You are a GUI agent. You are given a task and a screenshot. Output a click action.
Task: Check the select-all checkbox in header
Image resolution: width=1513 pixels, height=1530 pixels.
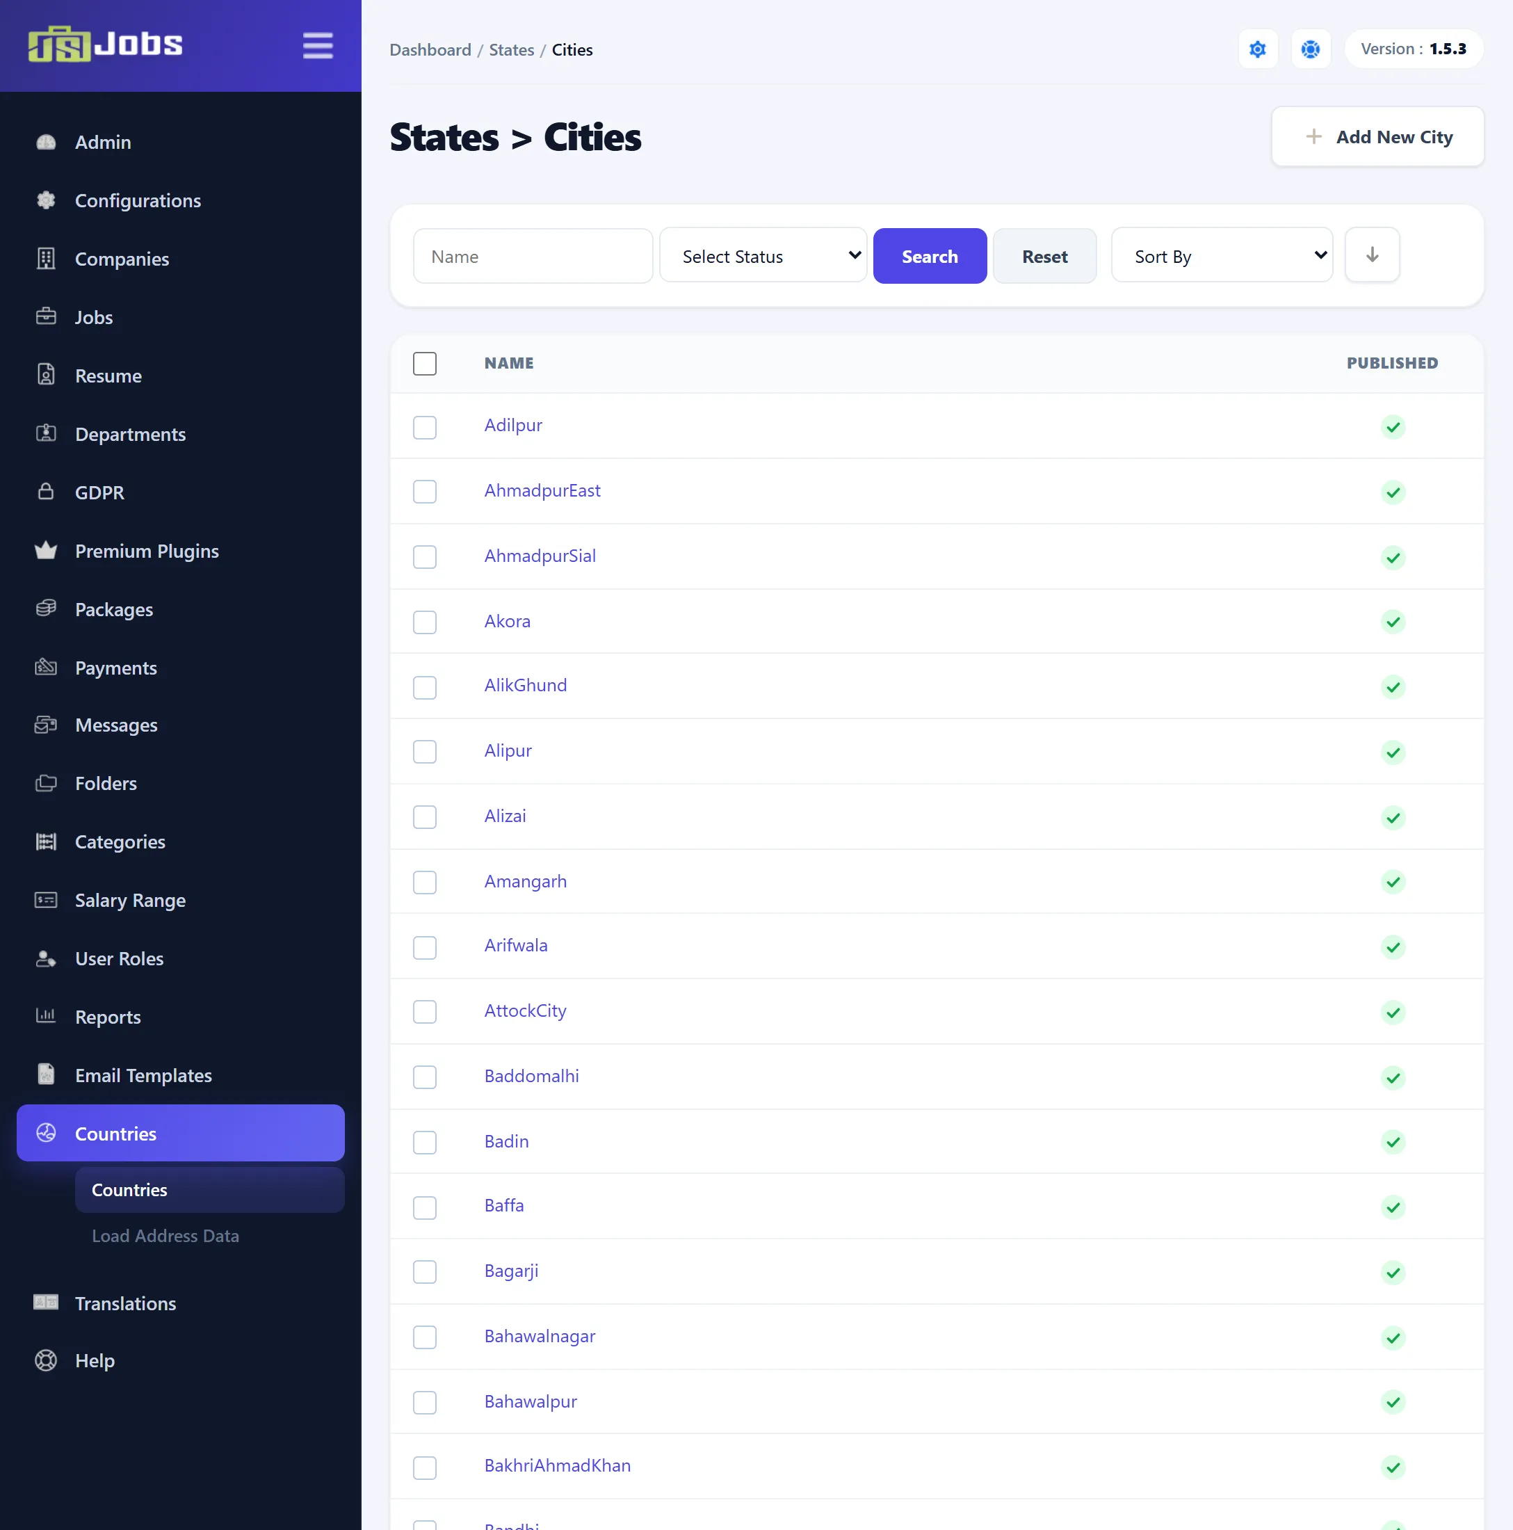click(424, 364)
